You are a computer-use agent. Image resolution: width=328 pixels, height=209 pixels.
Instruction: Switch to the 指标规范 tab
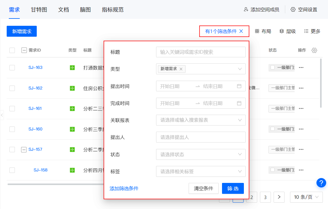(113, 9)
